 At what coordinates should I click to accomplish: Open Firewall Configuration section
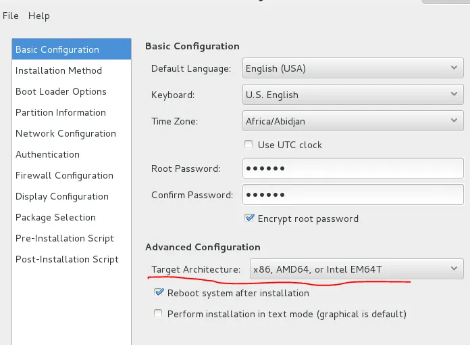(x=64, y=175)
